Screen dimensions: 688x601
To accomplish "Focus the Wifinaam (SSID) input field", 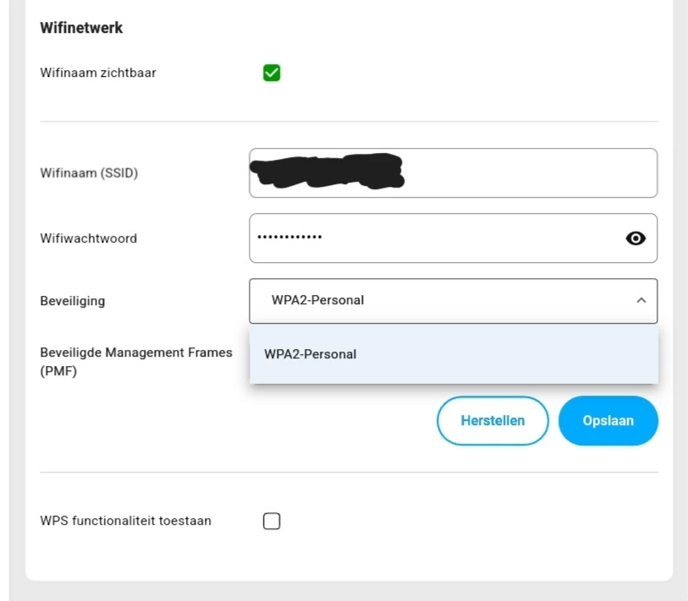I will [x=525, y=173].
